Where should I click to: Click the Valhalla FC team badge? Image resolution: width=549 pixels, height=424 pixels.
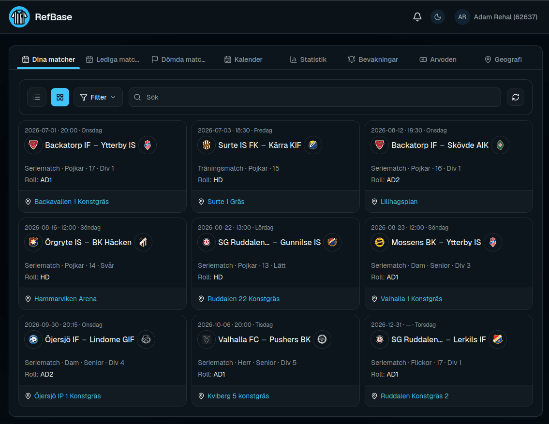click(207, 339)
